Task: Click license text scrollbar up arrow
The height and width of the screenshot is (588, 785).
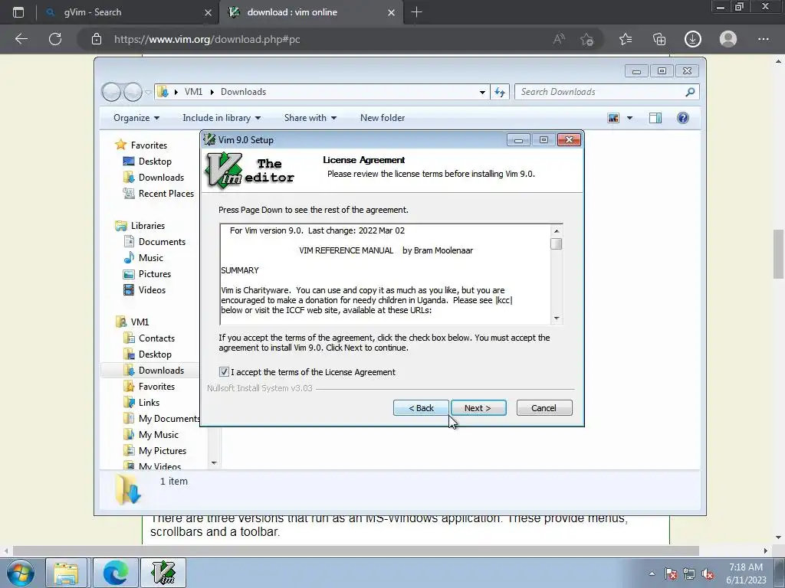Action: tap(557, 231)
